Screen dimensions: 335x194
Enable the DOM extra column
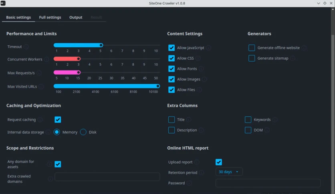248,130
